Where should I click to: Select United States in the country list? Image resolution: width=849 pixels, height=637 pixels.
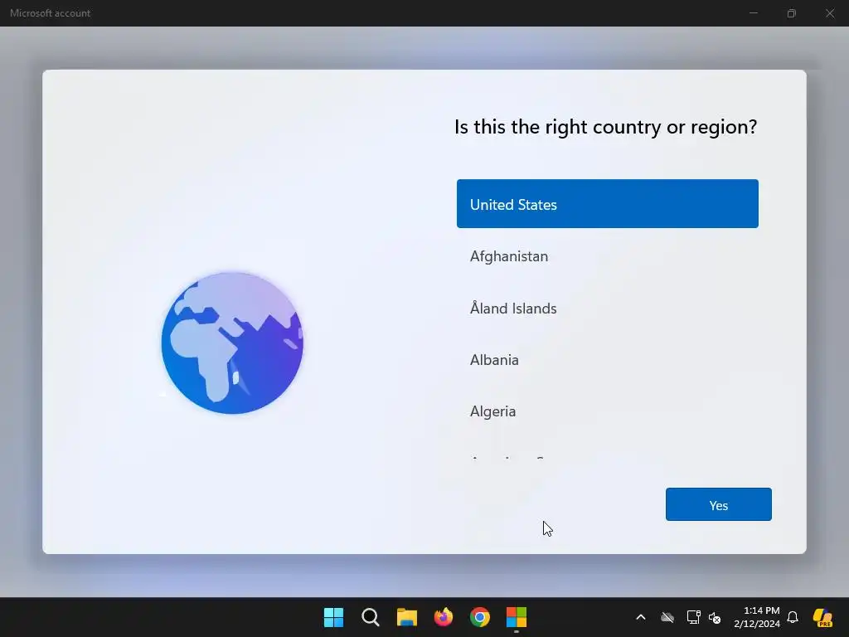coord(607,204)
